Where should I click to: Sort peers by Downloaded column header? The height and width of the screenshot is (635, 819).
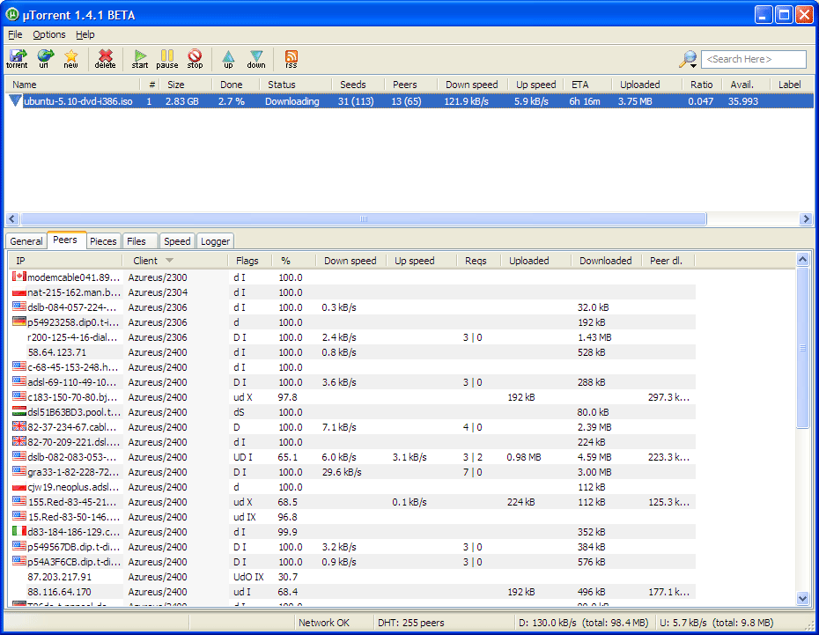[x=605, y=261]
